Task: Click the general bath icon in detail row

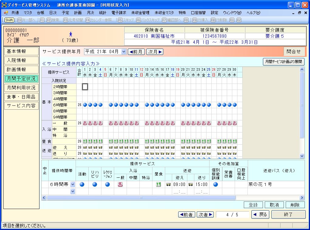Action: [120, 184]
